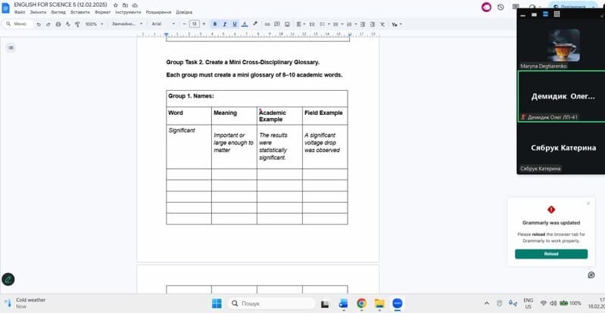
Task: Click the move-to-folder icon by the title
Action: coord(125,5)
